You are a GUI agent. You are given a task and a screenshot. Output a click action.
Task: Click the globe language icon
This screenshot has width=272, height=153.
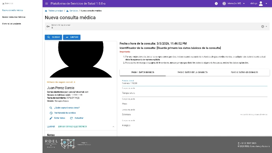(224, 4)
